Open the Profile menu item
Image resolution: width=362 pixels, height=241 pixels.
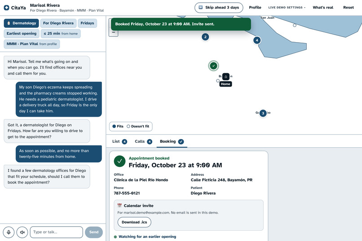(255, 7)
